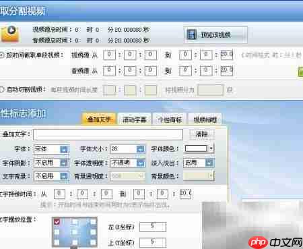Image resolution: width=303 pixels, height=249 pixels.
Task: Check the middle-right text position checkbox
Action: click(x=93, y=232)
